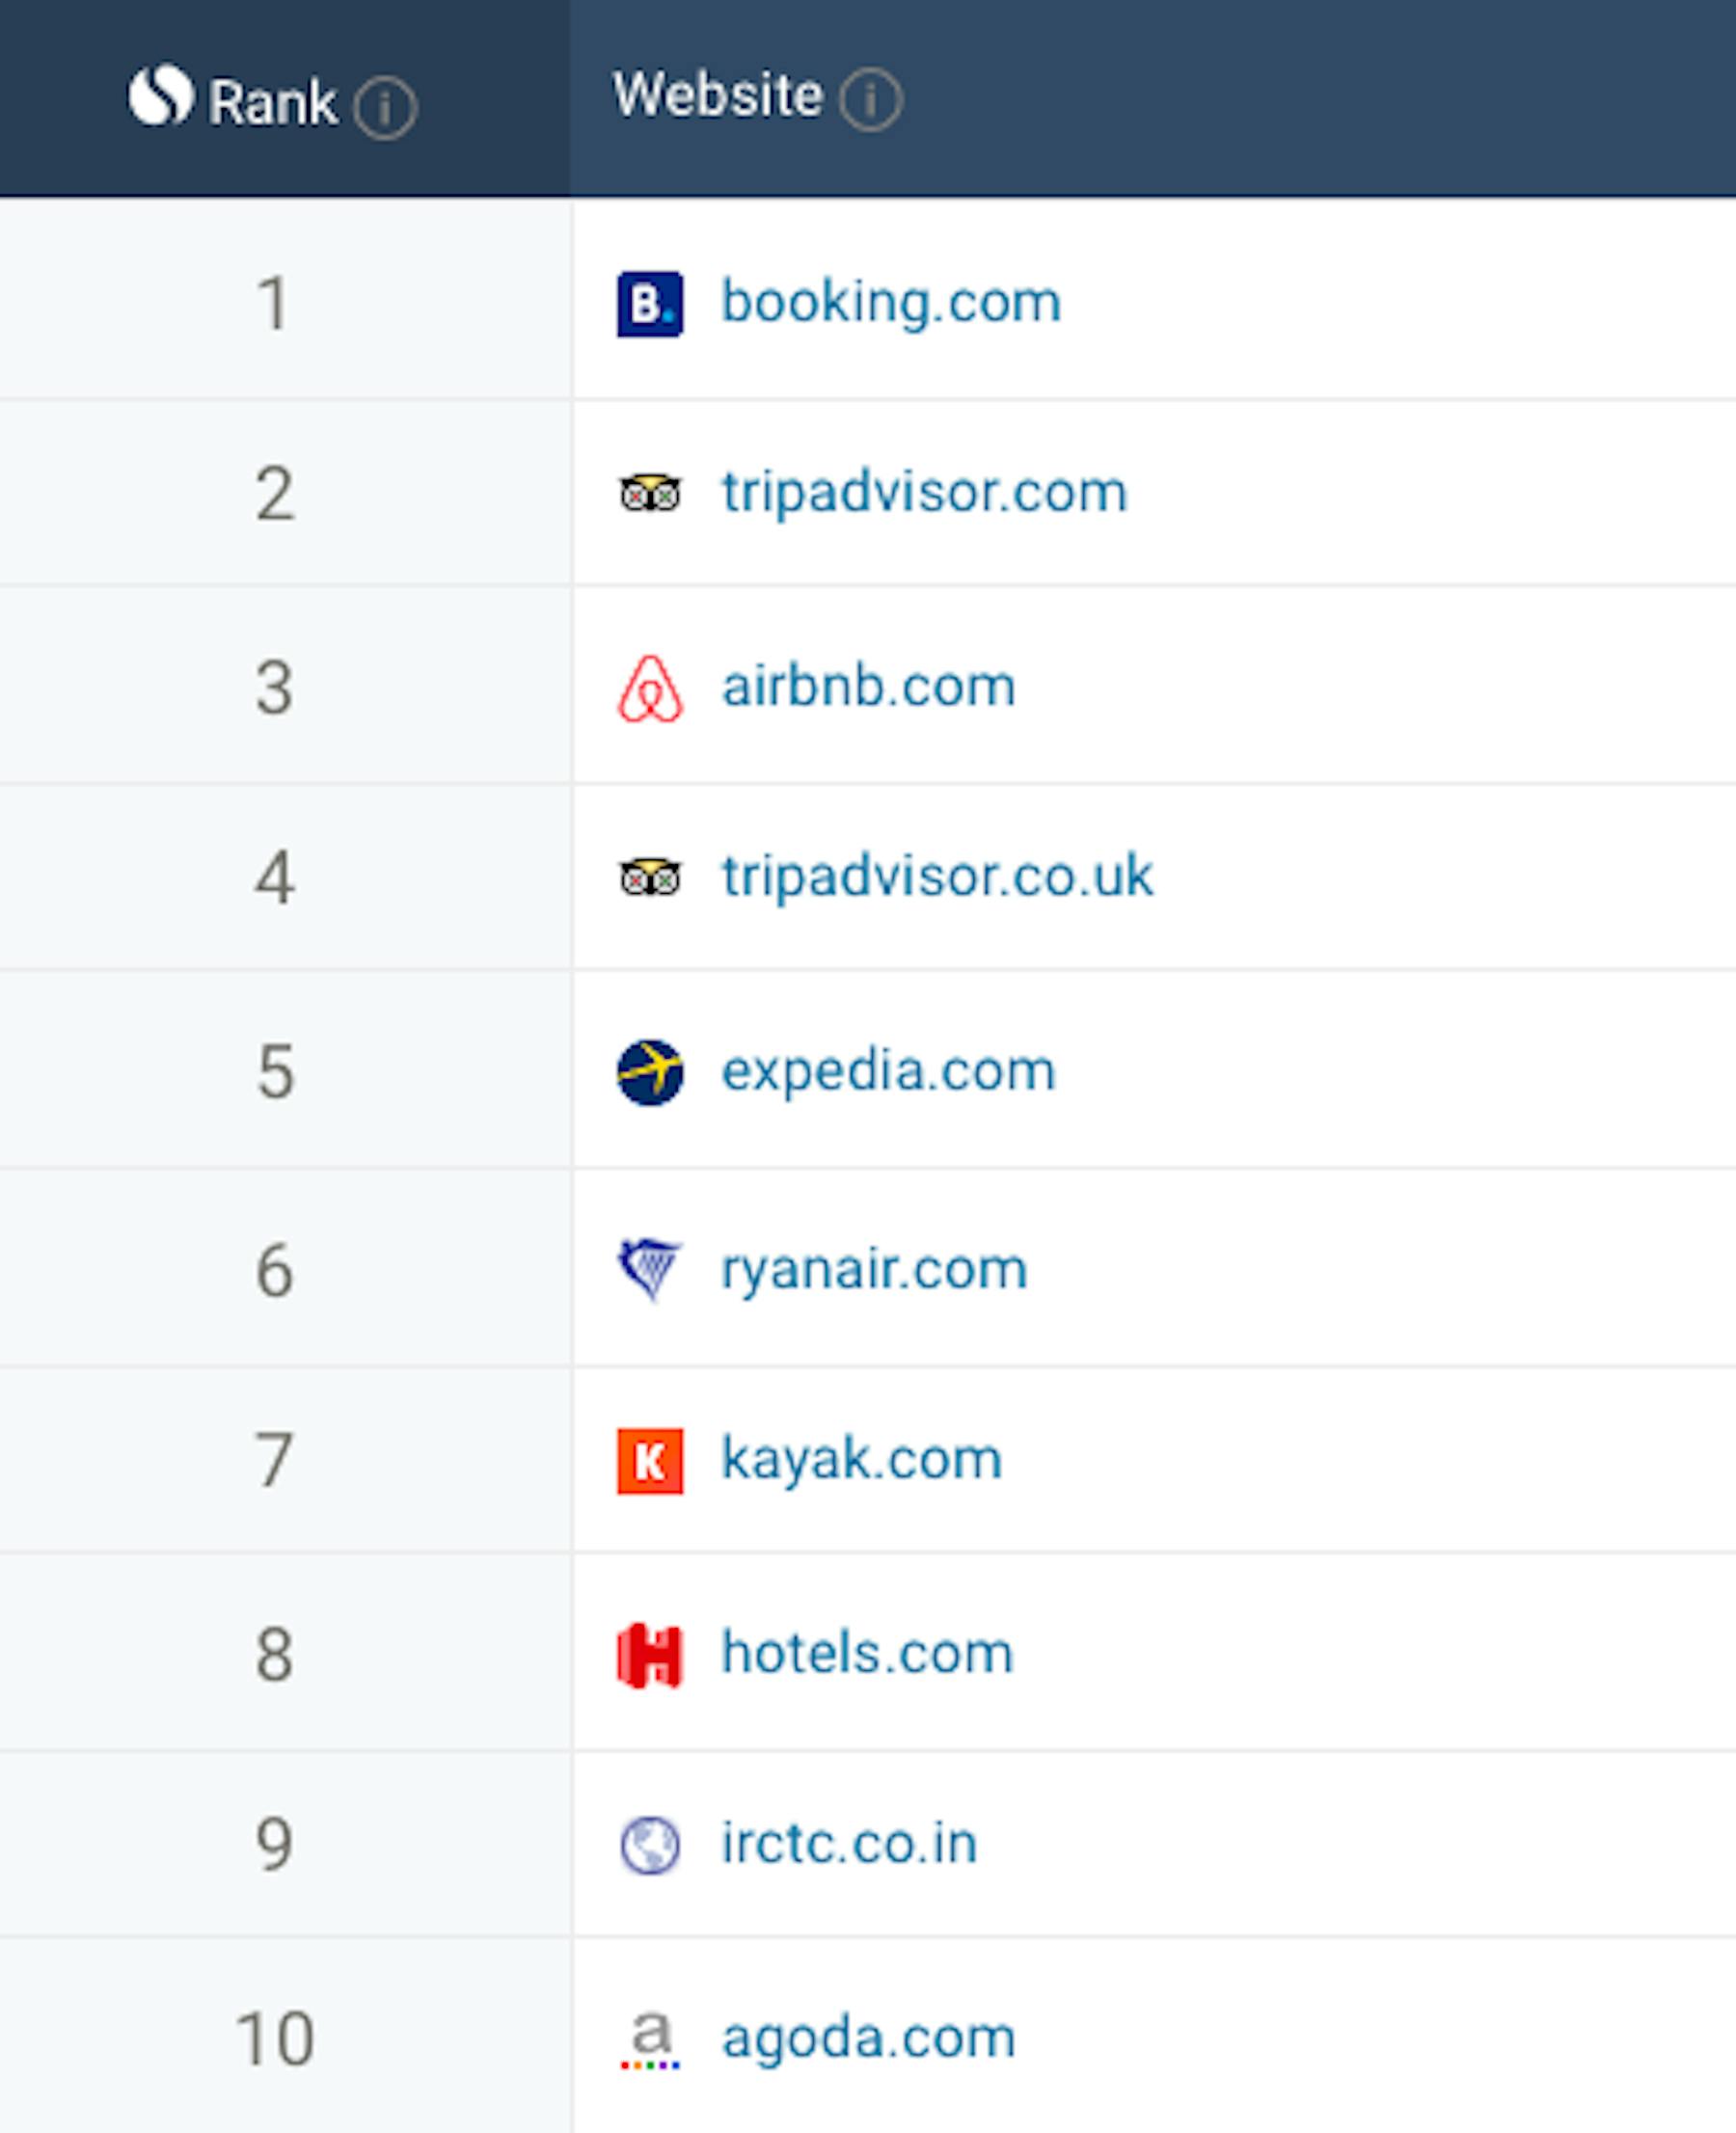Click the kayak orange K icon

tap(650, 1461)
